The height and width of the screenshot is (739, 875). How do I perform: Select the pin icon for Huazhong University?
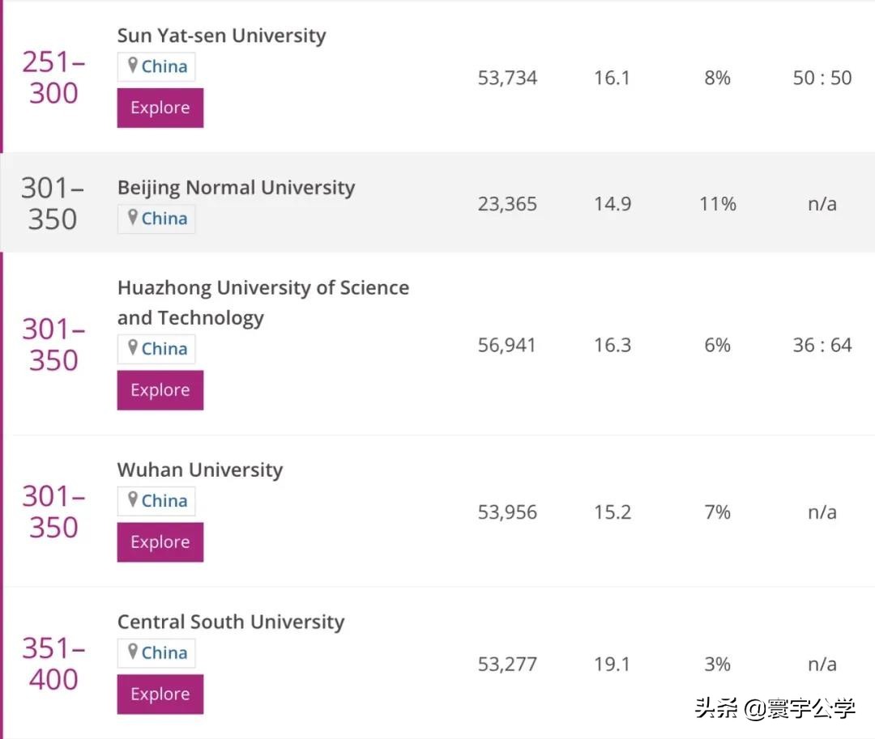pyautogui.click(x=133, y=348)
